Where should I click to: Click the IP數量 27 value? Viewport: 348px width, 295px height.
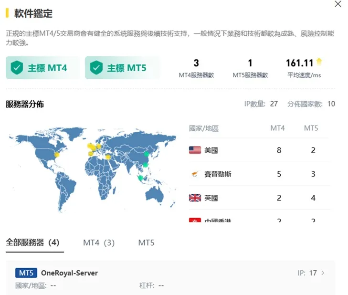tap(274, 104)
